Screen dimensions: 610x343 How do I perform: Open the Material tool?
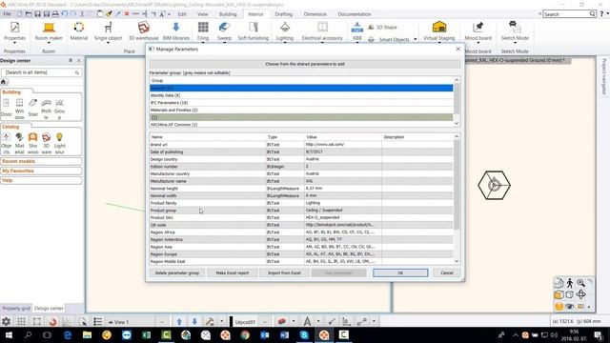78,31
